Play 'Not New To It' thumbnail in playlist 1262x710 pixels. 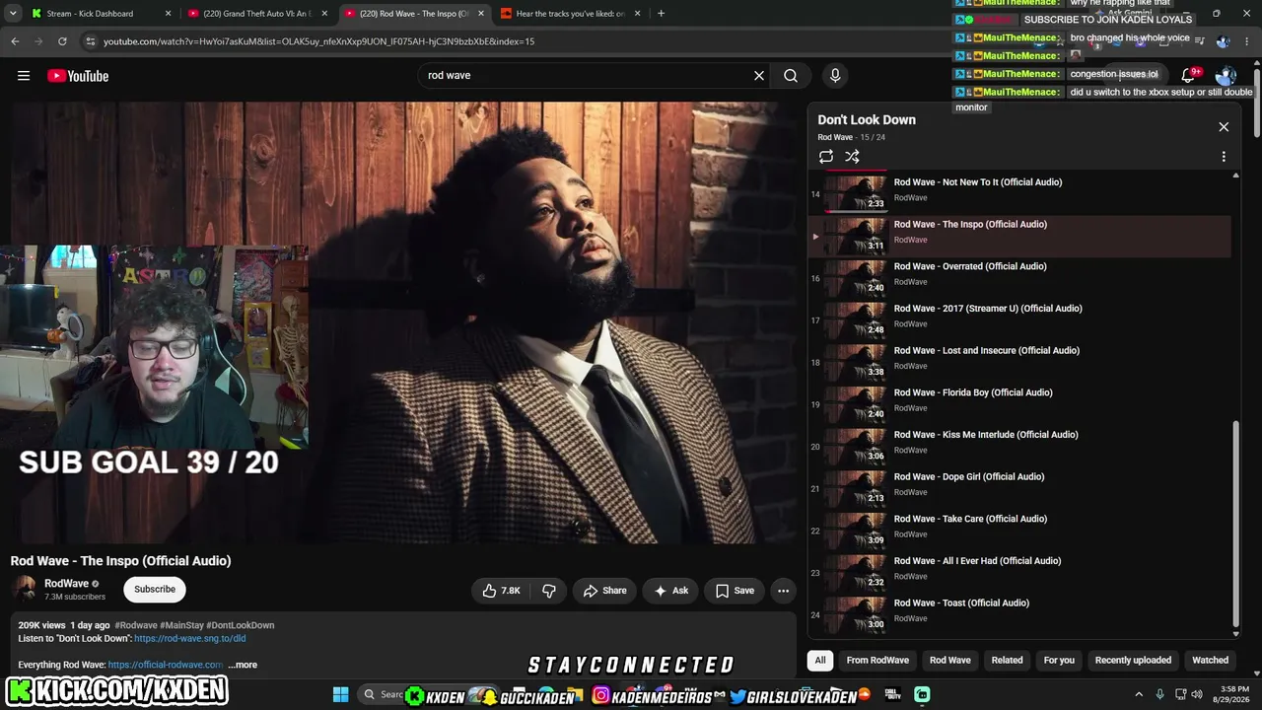point(856,193)
